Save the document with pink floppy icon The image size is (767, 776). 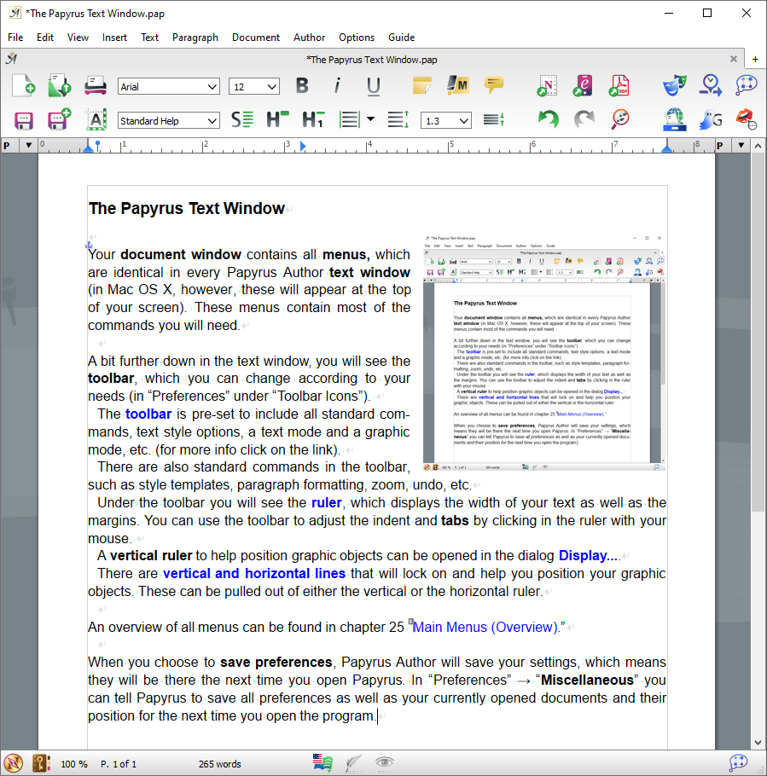point(23,119)
